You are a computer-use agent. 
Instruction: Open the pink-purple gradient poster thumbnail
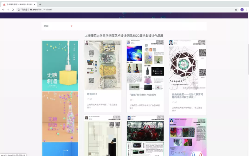pos(188,137)
